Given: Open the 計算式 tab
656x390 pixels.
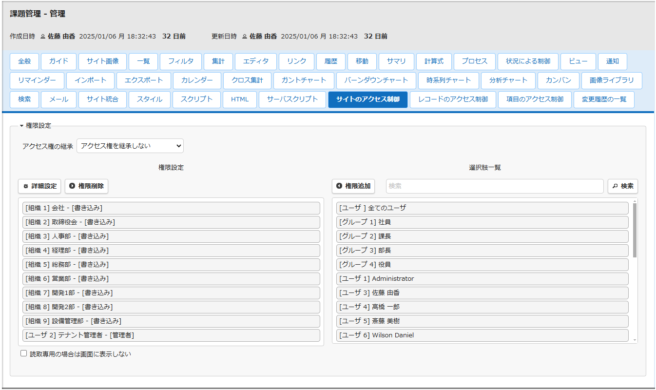Looking at the screenshot, I should click(x=434, y=61).
